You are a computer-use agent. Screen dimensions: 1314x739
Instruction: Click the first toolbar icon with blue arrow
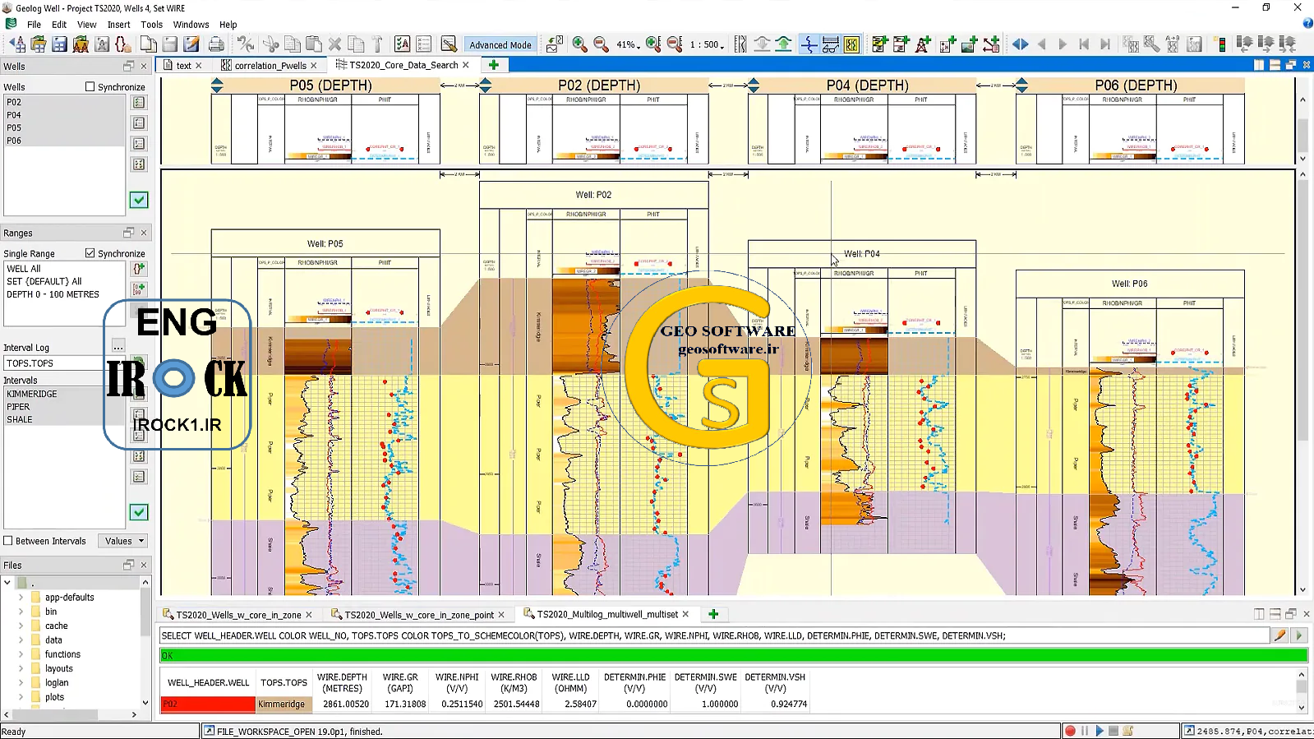coord(16,44)
